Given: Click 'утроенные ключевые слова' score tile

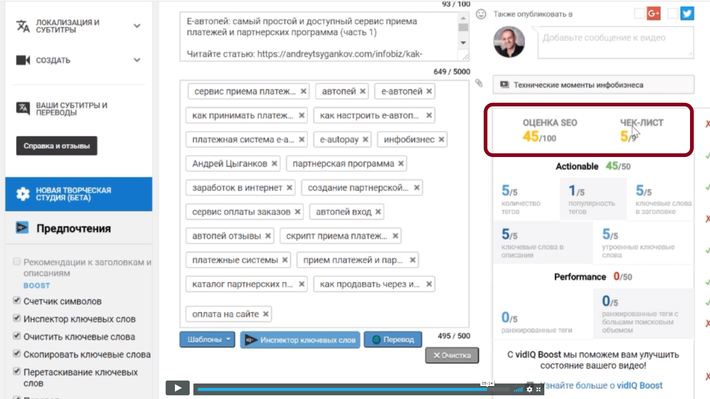Looking at the screenshot, I should [x=643, y=243].
